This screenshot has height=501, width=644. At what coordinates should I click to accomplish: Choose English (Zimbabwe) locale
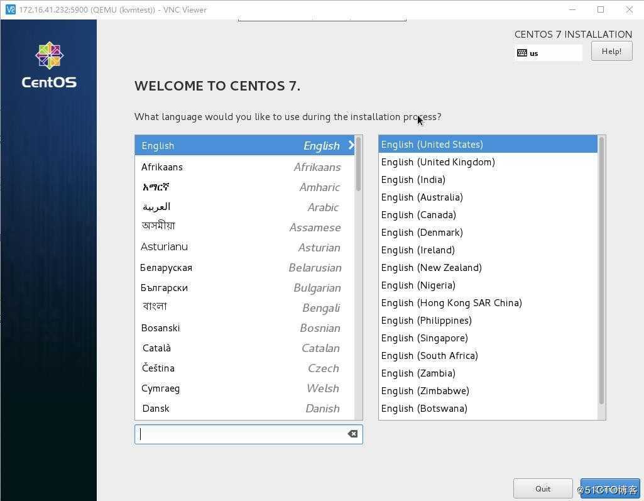(488, 391)
